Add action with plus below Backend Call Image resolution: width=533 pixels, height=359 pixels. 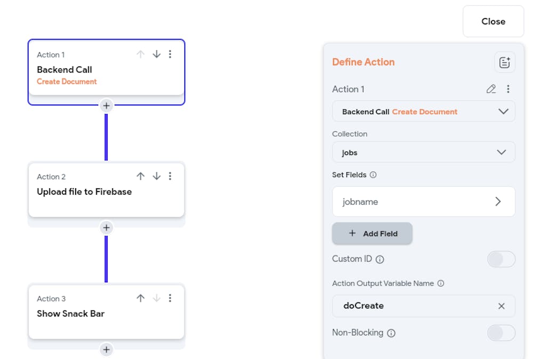(107, 106)
